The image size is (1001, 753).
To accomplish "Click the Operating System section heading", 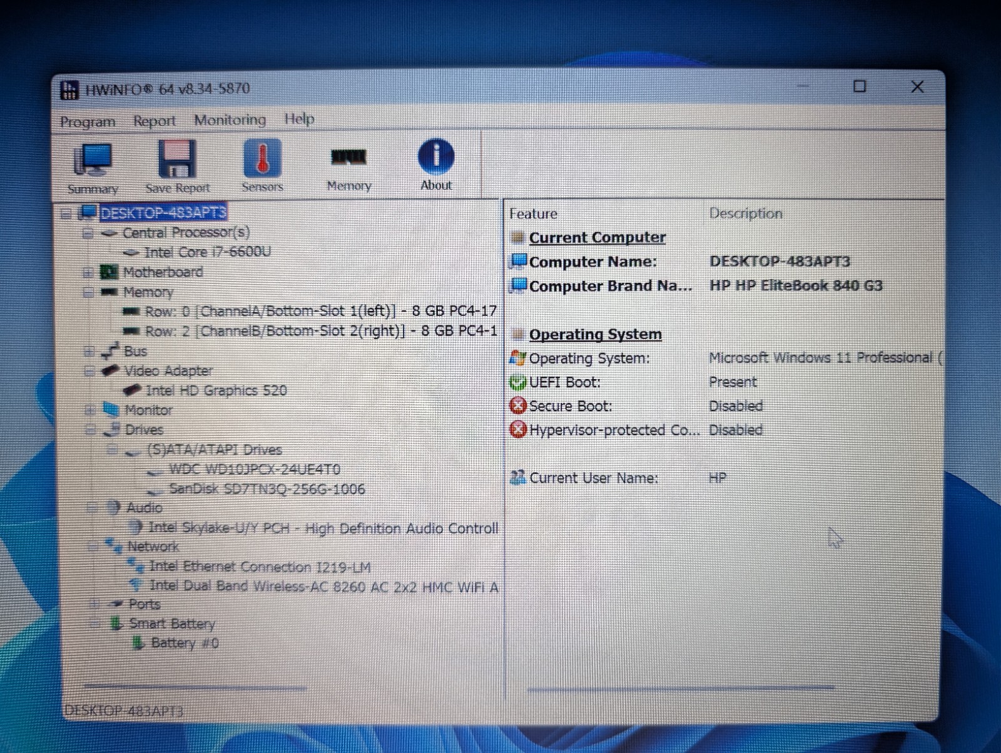I will click(x=596, y=335).
